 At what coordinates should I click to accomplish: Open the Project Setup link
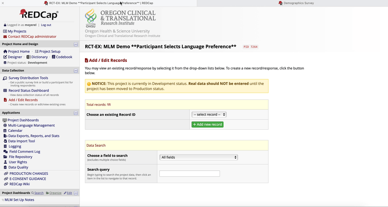[50, 51]
